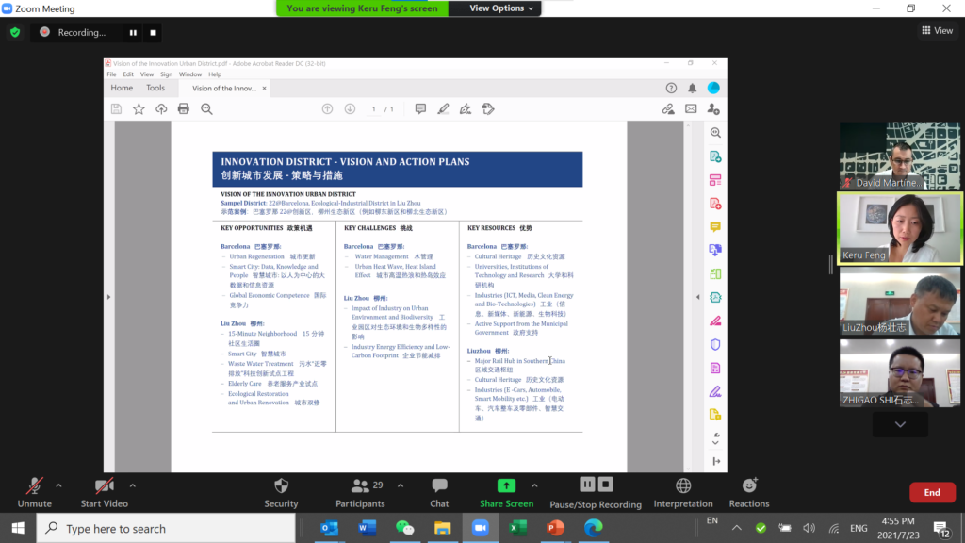Expand the View Options dropdown
Screen dimensions: 965x543
[x=502, y=8]
